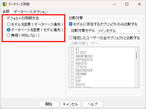Tick the APPQOSSYS user checkbox
146x109 pixels.
pos(72,60)
